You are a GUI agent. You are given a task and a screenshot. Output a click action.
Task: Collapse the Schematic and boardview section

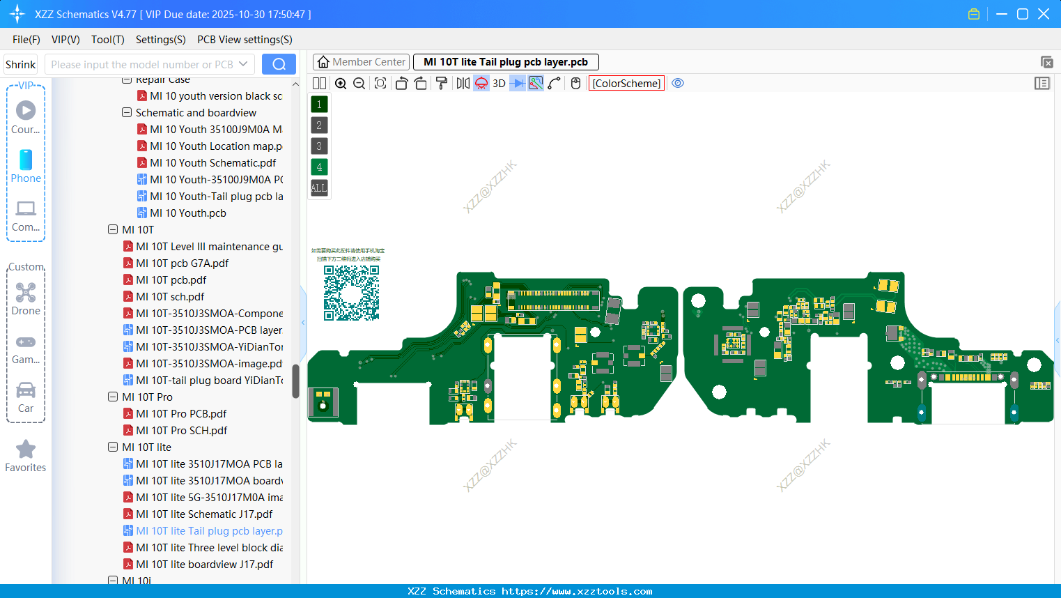tap(127, 112)
